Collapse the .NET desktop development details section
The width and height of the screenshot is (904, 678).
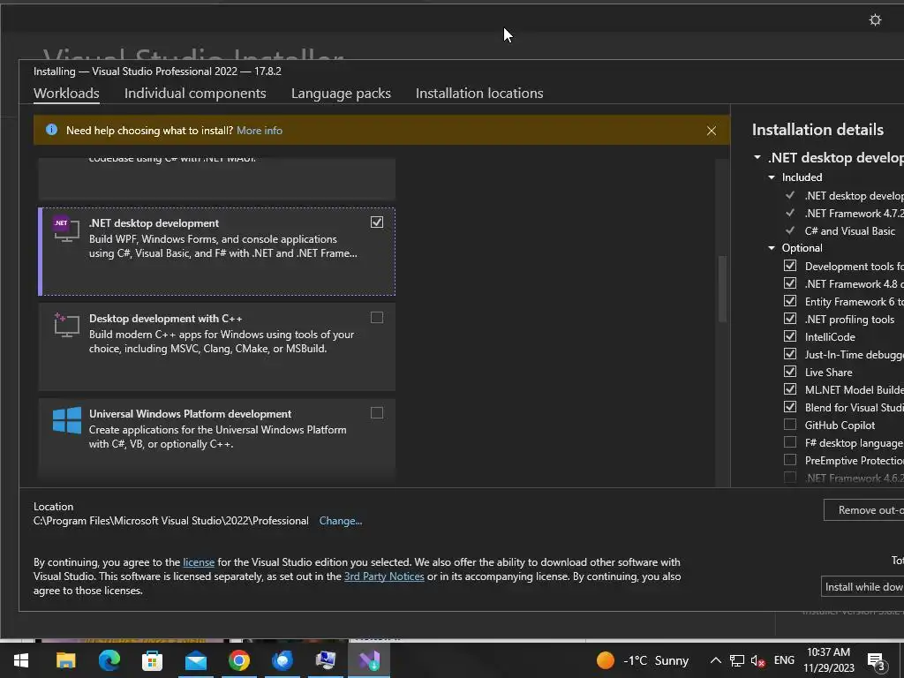tap(757, 157)
